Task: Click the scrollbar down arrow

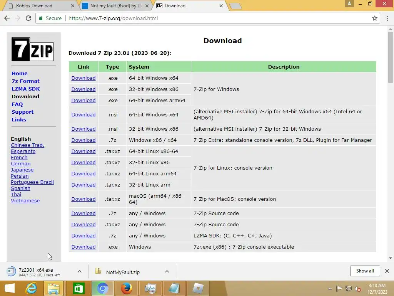Action: pos(391,258)
